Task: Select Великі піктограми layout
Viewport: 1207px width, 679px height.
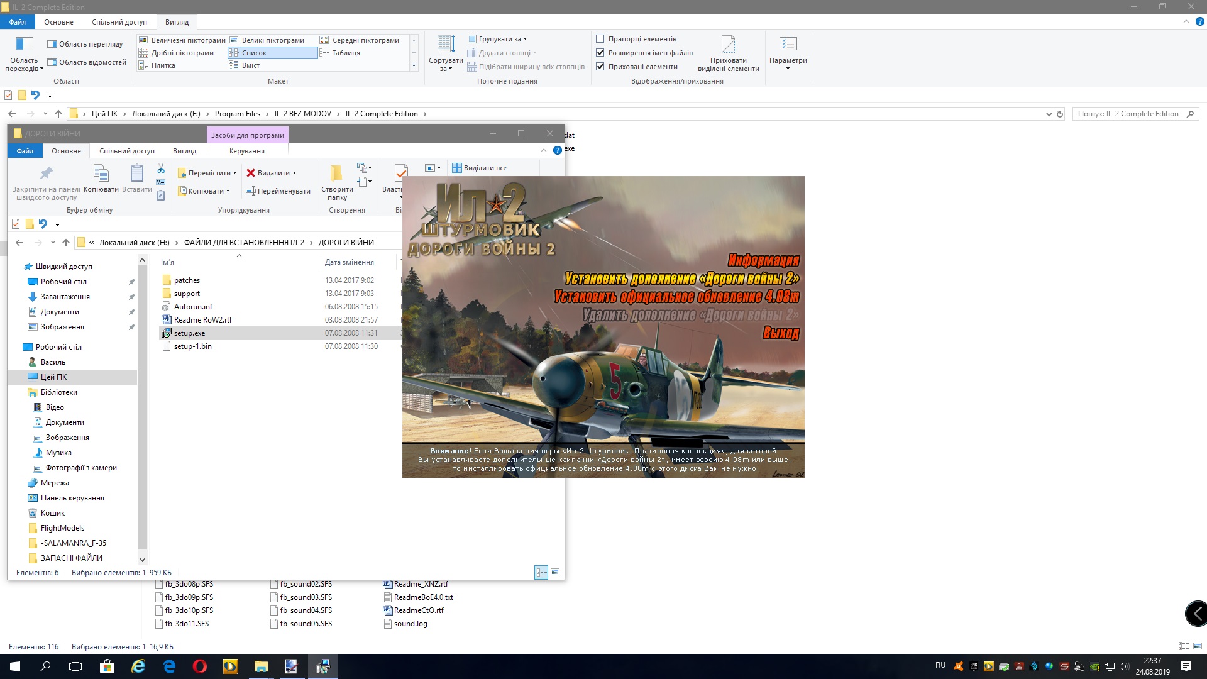Action: [267, 40]
